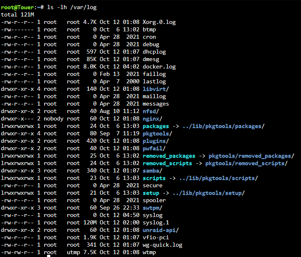Click the 4.7K size of Xorg.0.log
This screenshot has height=257, width=301.
click(x=90, y=22)
